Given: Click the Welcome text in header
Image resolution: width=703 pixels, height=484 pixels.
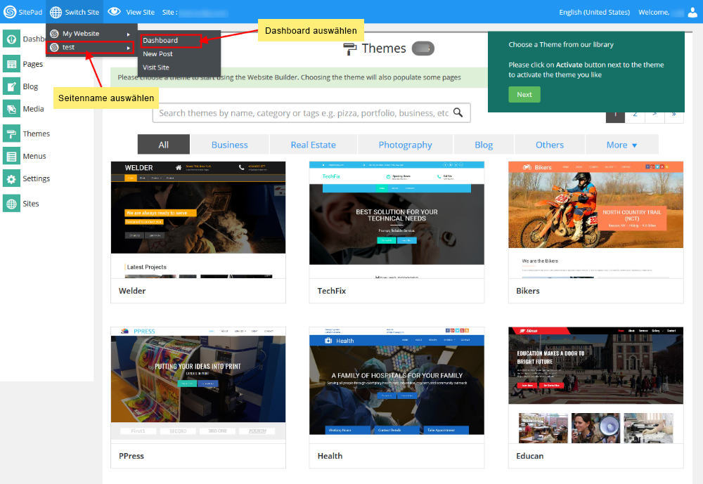Looking at the screenshot, I should tap(654, 12).
